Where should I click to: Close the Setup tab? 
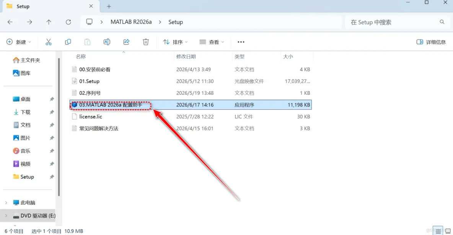pos(91,6)
